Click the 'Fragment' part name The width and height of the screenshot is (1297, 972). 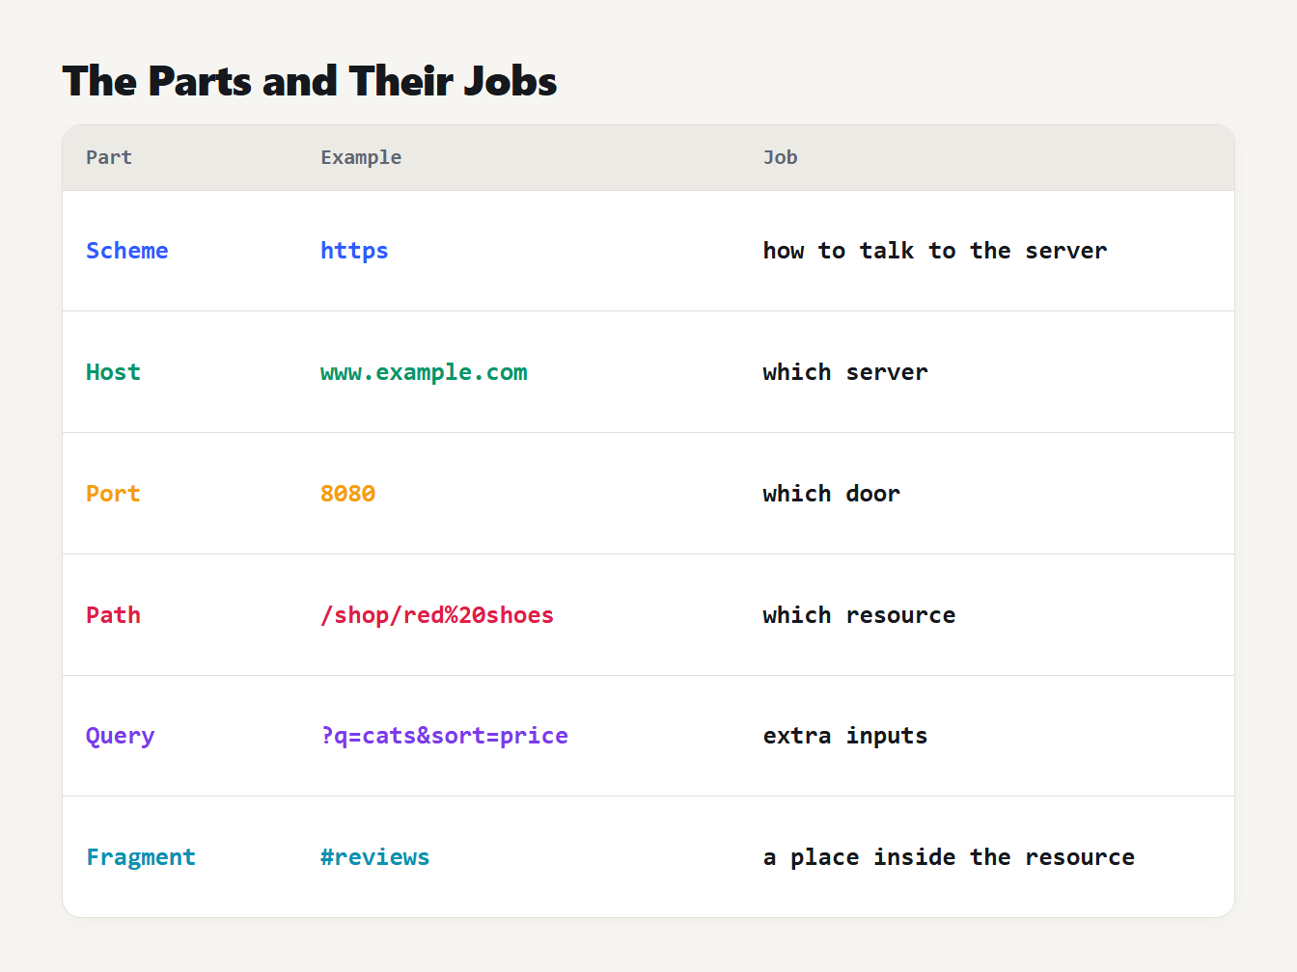coord(141,857)
